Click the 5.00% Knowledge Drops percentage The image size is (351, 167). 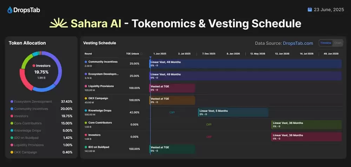[x=67, y=130]
